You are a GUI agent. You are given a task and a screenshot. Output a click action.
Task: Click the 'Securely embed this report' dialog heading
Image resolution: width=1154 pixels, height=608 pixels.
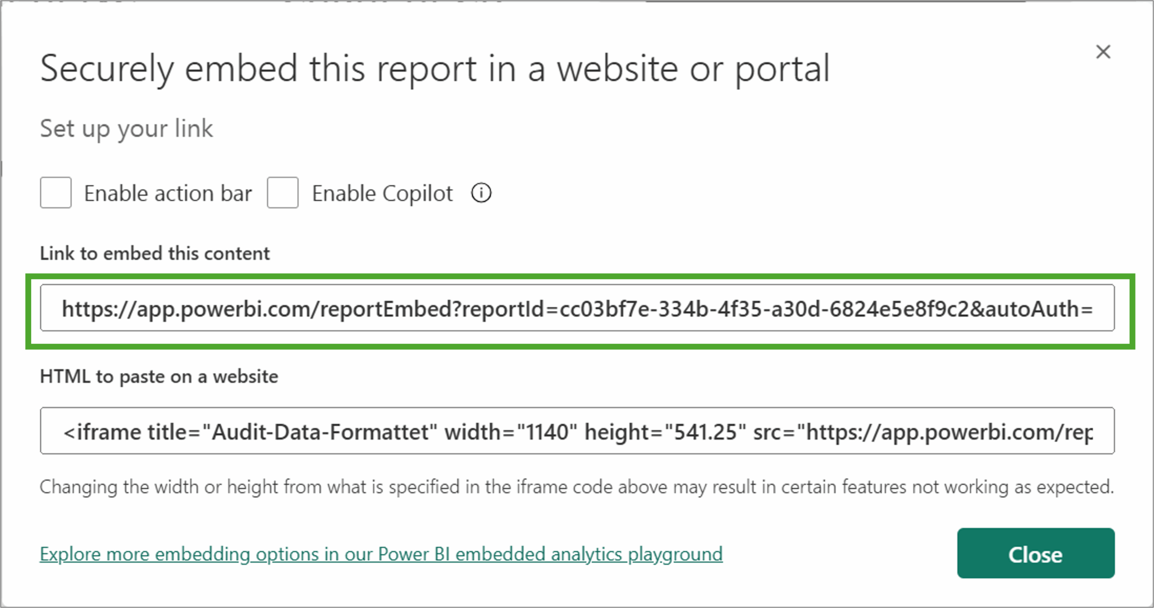(435, 69)
